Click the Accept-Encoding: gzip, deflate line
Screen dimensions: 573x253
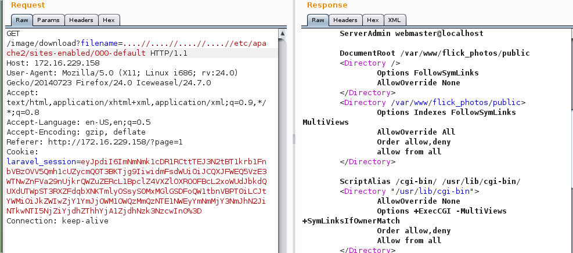coord(76,132)
